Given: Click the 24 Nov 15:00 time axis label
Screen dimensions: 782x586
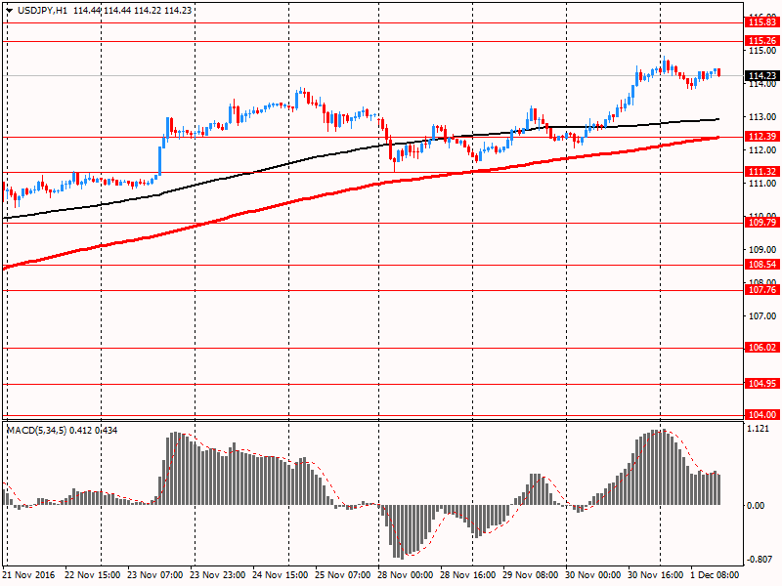Looking at the screenshot, I should point(280,574).
